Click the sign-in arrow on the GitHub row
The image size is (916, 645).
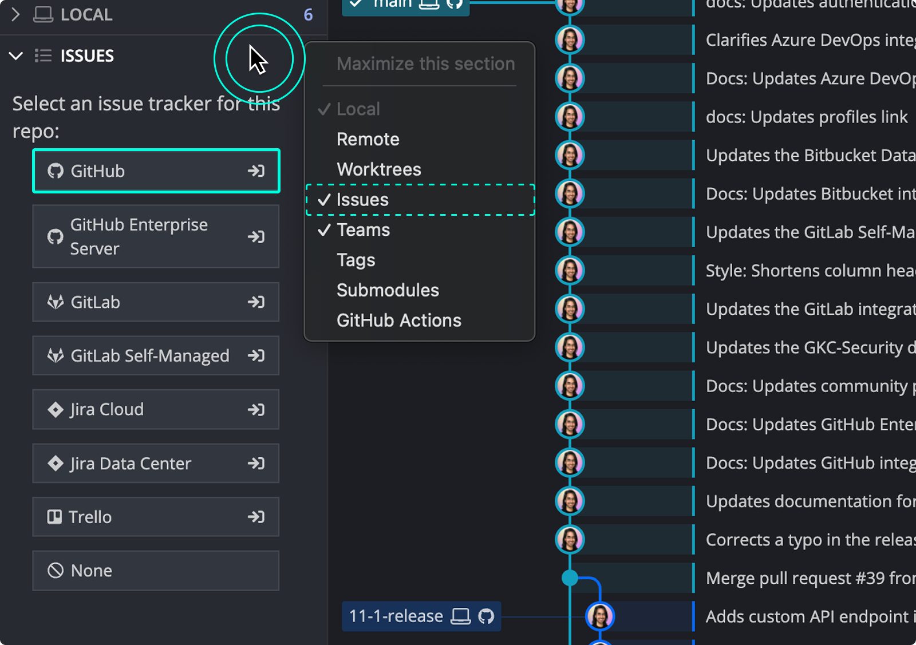point(256,171)
